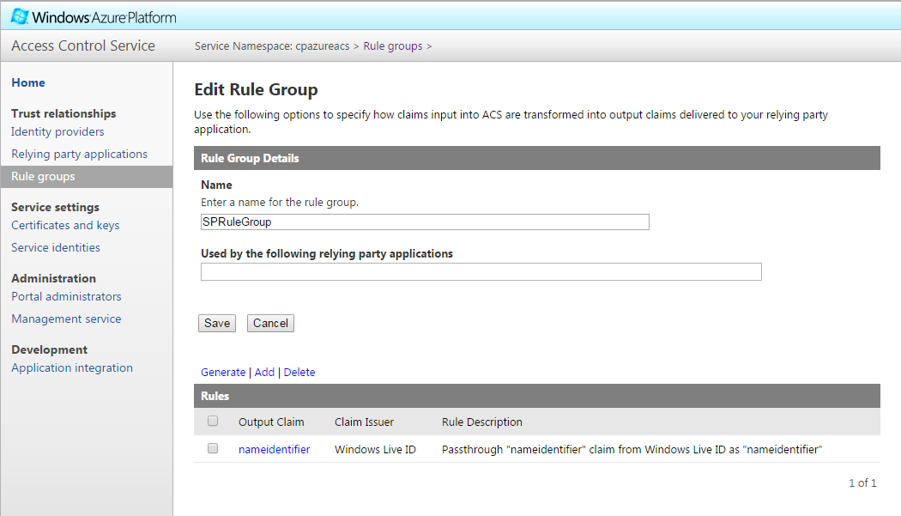Click the Development heading
901x516 pixels.
tap(50, 349)
